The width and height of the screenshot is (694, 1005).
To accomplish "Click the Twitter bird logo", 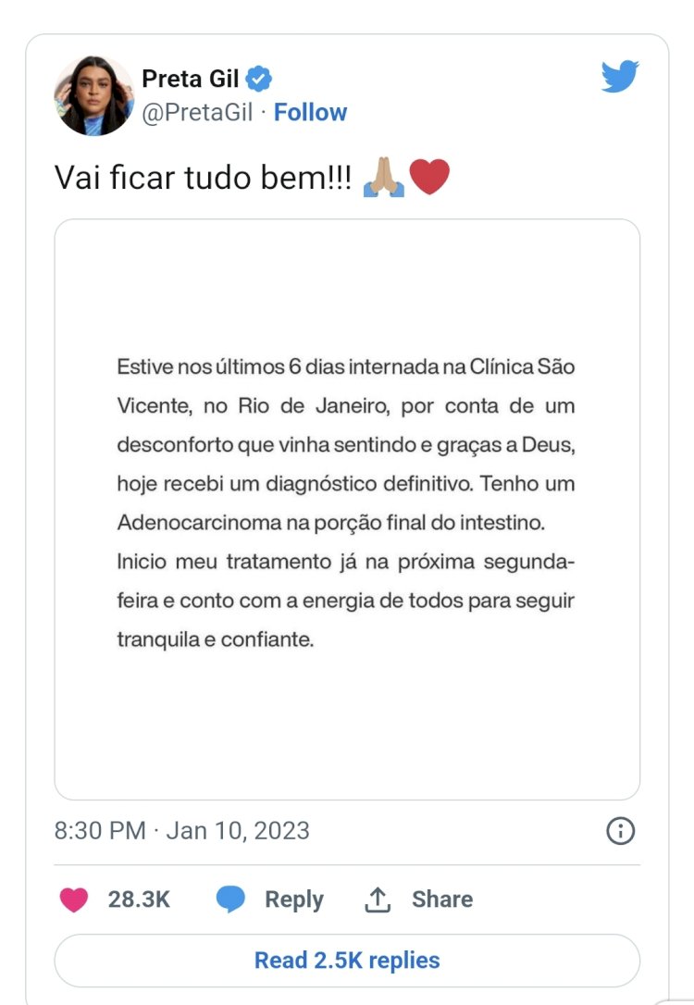I will pos(620,76).
